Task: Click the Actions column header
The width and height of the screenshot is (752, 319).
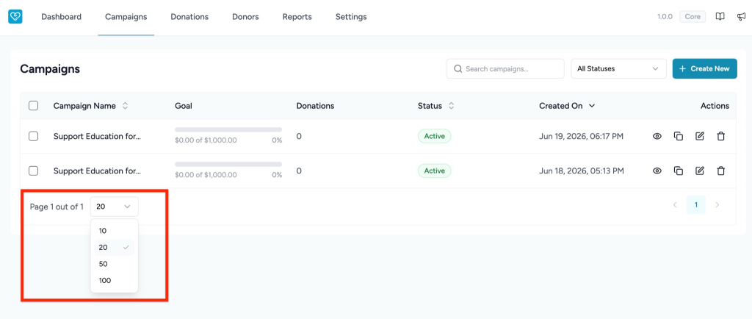Action: (715, 106)
